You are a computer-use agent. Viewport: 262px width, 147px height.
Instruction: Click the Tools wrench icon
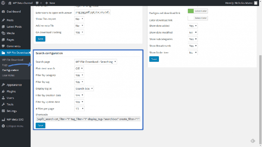[3, 104]
